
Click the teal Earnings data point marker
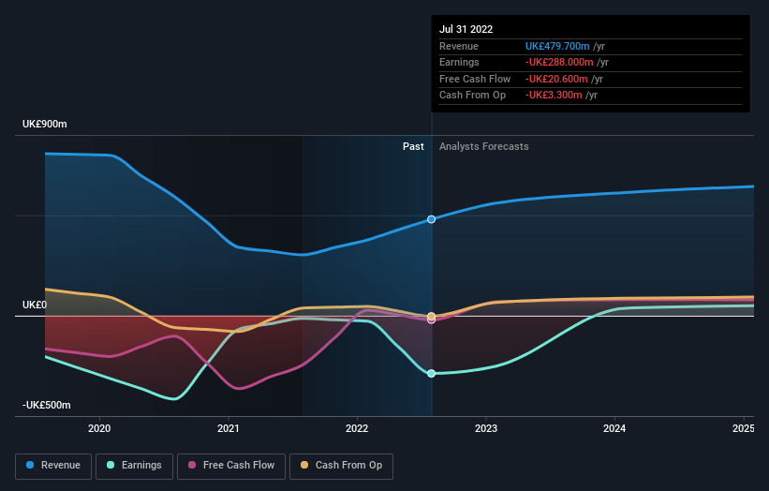coord(431,373)
